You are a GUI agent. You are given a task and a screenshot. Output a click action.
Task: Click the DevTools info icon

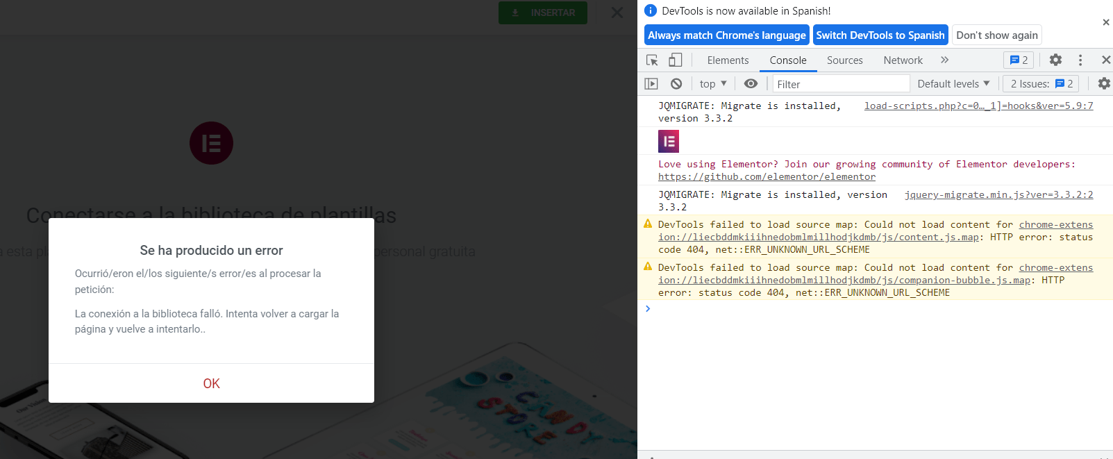click(x=651, y=10)
